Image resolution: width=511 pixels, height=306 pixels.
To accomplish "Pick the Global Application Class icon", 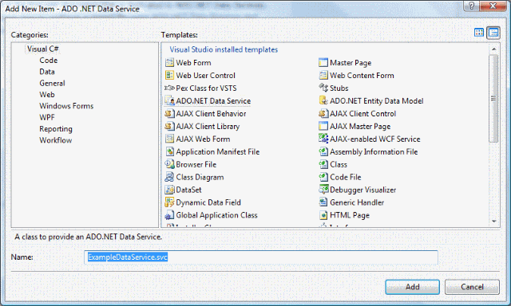I will point(169,215).
